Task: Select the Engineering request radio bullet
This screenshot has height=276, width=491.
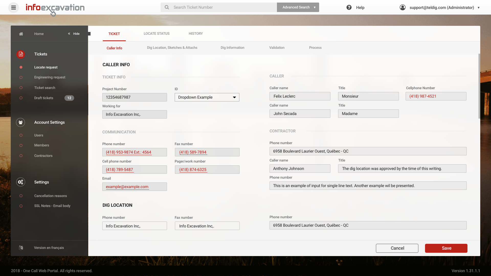Action: point(21,77)
